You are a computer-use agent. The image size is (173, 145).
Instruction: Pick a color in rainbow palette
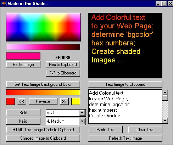click(x=44, y=27)
